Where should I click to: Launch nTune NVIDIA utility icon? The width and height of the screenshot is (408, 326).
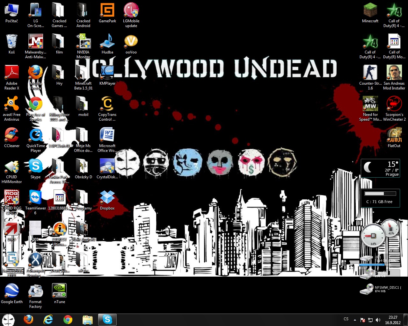tap(59, 292)
